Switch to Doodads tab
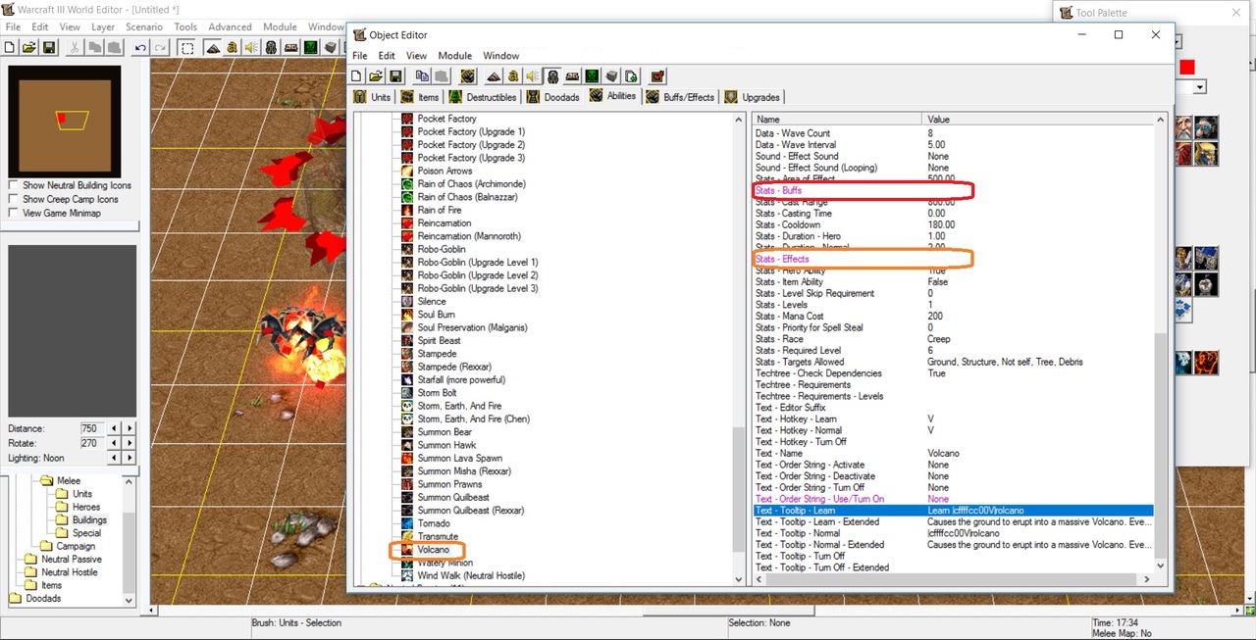This screenshot has height=640, width=1256. [x=553, y=97]
